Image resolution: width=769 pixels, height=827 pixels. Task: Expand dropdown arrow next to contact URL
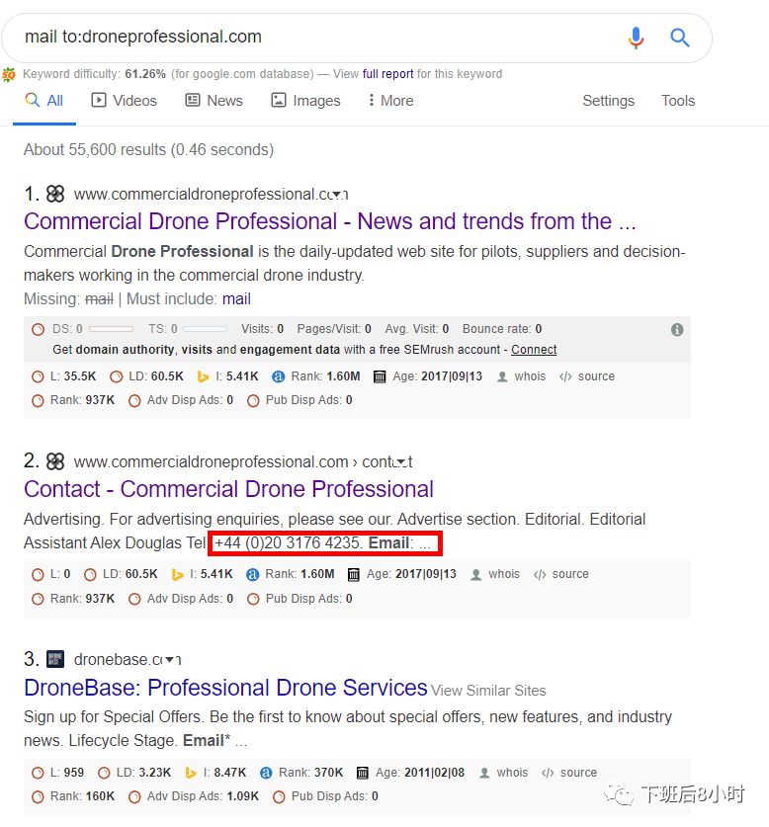click(401, 462)
